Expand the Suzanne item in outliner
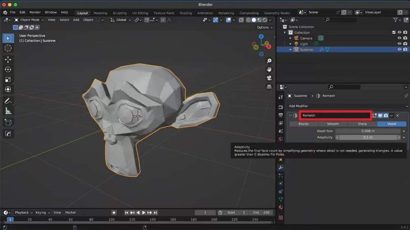This screenshot has height=230, width=410. point(290,50)
